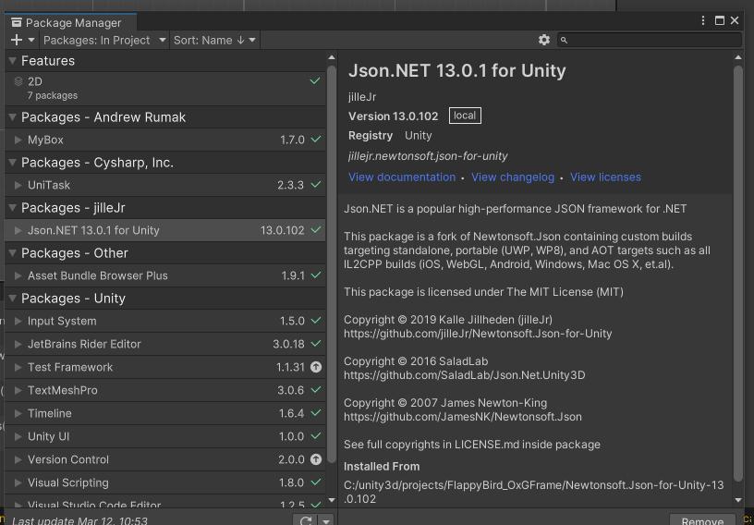Screen dimensions: 754x525
Task: Click the MyBox installed checkmark icon
Action: (315, 140)
